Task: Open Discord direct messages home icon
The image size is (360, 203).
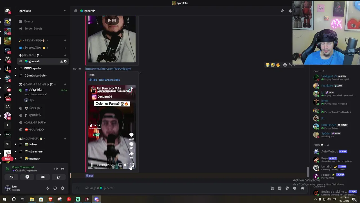Action: coord(8,11)
